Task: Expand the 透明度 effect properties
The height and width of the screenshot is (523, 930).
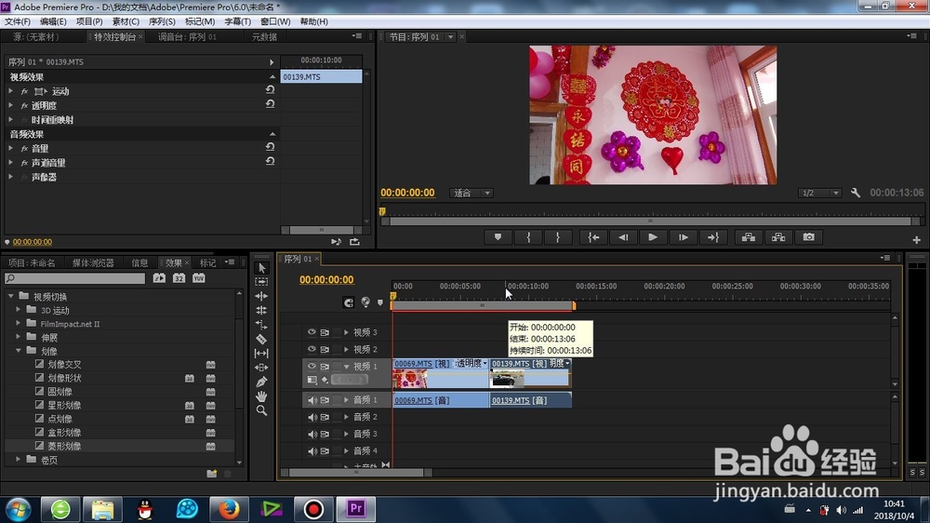Action: (10, 105)
